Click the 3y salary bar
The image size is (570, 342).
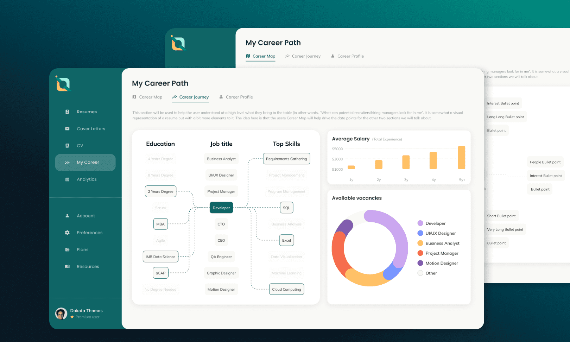[406, 162]
